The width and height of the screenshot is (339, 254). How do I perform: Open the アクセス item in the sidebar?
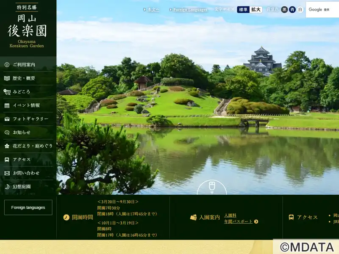click(x=22, y=160)
